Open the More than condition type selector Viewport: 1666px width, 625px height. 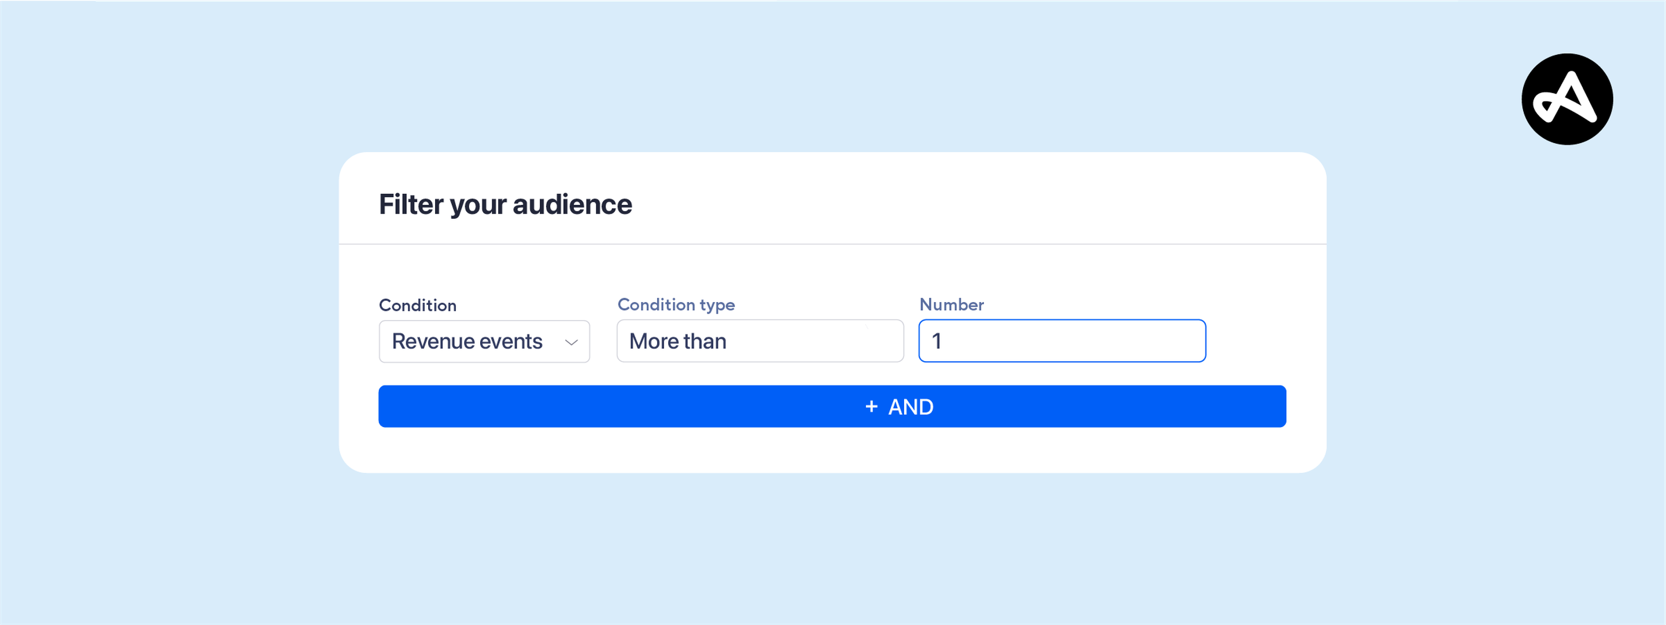760,341
